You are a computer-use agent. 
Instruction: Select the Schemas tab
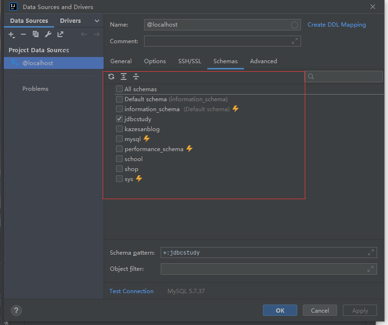(225, 61)
